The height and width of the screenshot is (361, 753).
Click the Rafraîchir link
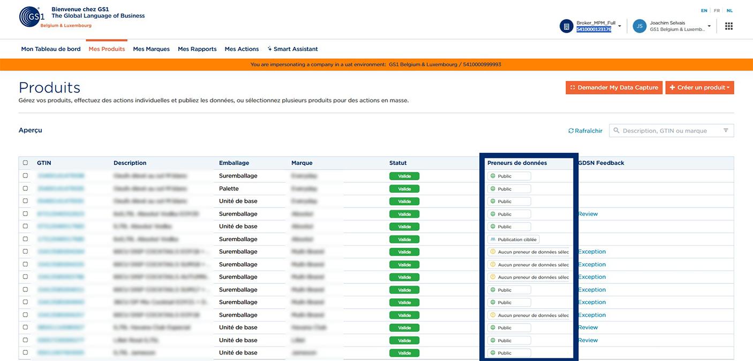pyautogui.click(x=585, y=130)
